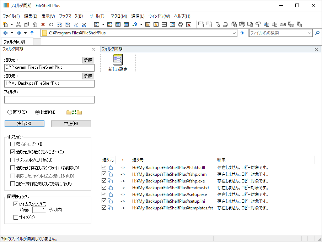Expand the file name search dropdown
322x242 pixels.
pos(310,33)
